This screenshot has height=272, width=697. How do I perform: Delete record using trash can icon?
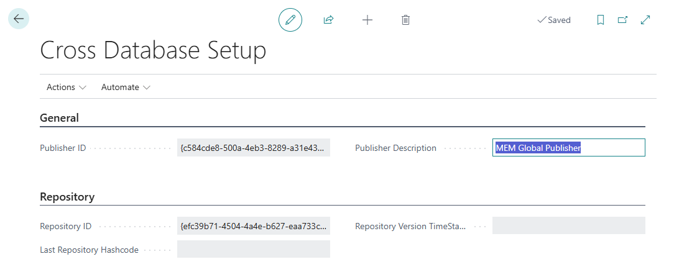click(x=405, y=20)
